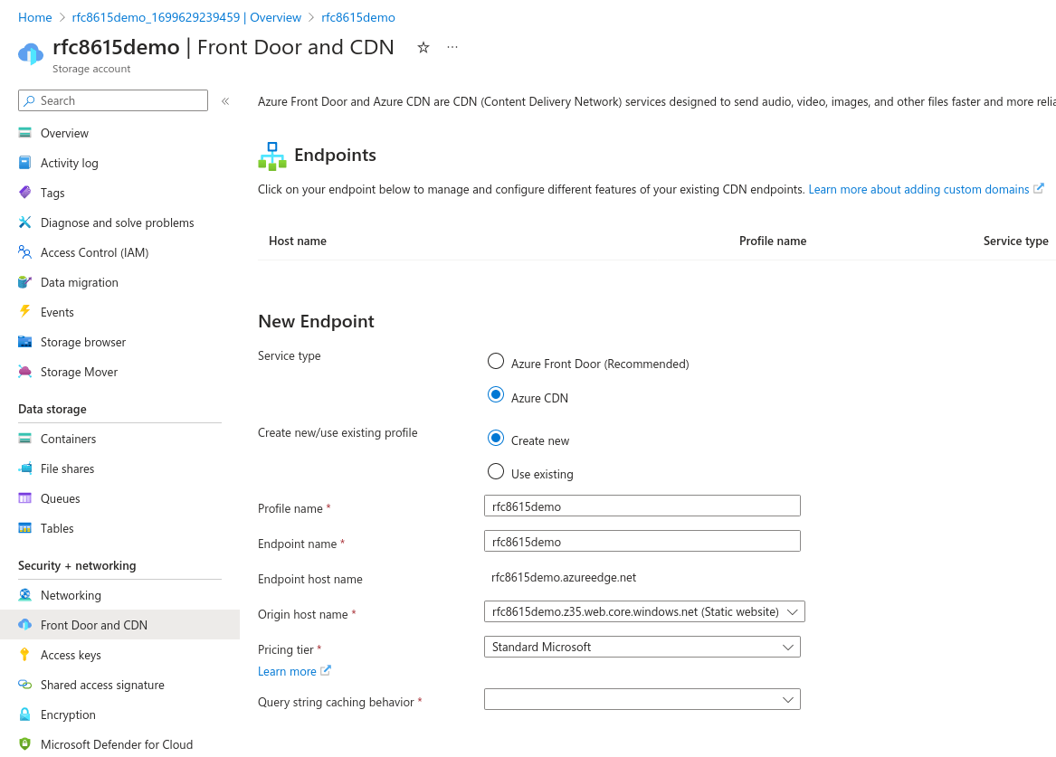Click the Shared access signature icon

(25, 685)
